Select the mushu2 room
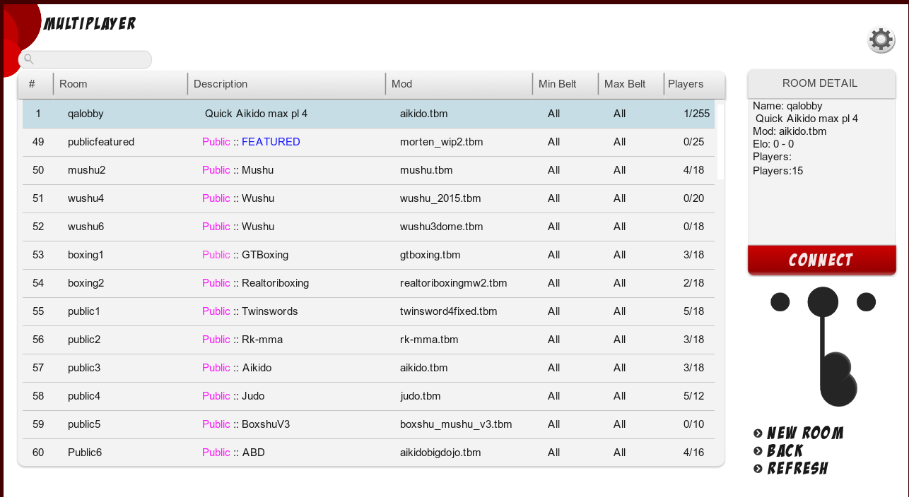Viewport: 909px width, 497px height. tap(368, 170)
